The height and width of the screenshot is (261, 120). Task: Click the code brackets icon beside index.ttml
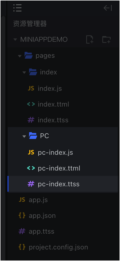coord(31,104)
